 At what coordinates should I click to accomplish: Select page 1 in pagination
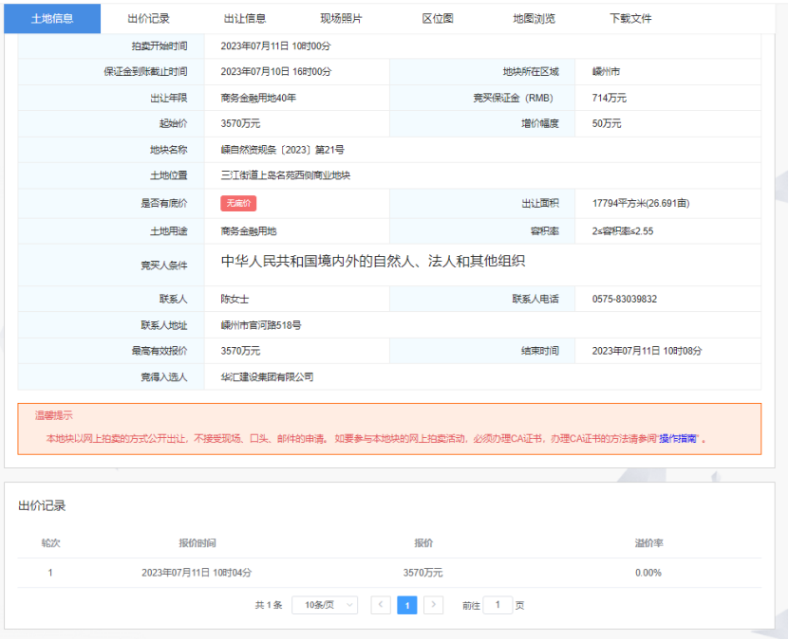406,605
